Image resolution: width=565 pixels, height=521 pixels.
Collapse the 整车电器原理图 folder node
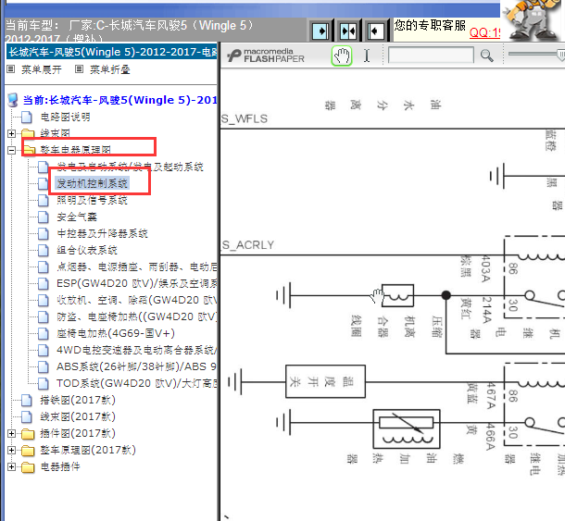coord(11,150)
